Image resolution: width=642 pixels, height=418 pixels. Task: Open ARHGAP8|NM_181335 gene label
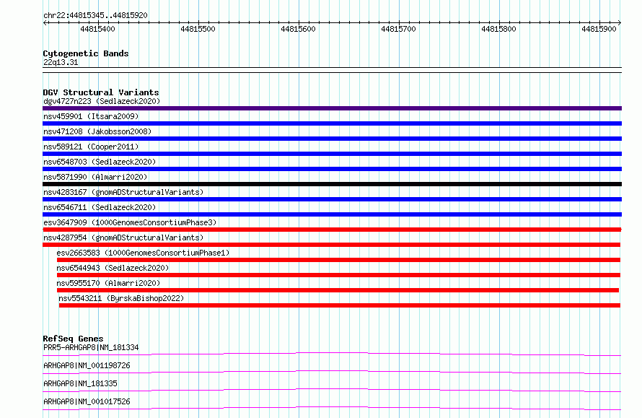click(80, 383)
